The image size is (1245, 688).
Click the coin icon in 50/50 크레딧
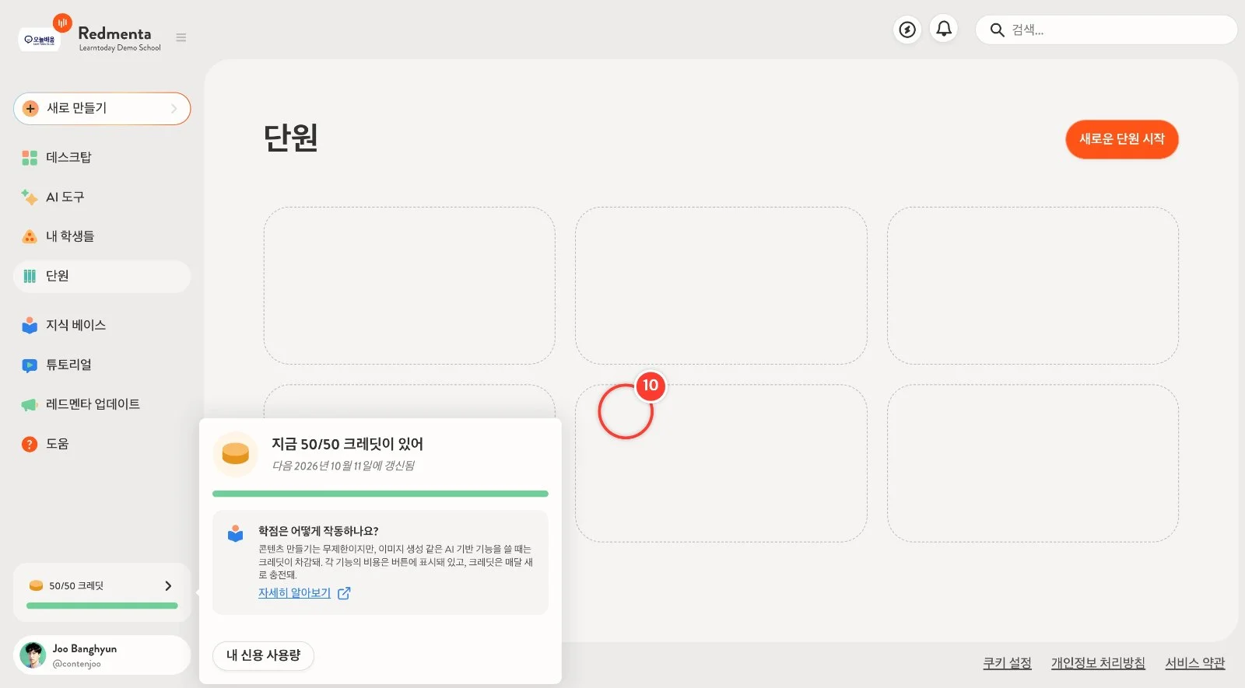pyautogui.click(x=36, y=585)
